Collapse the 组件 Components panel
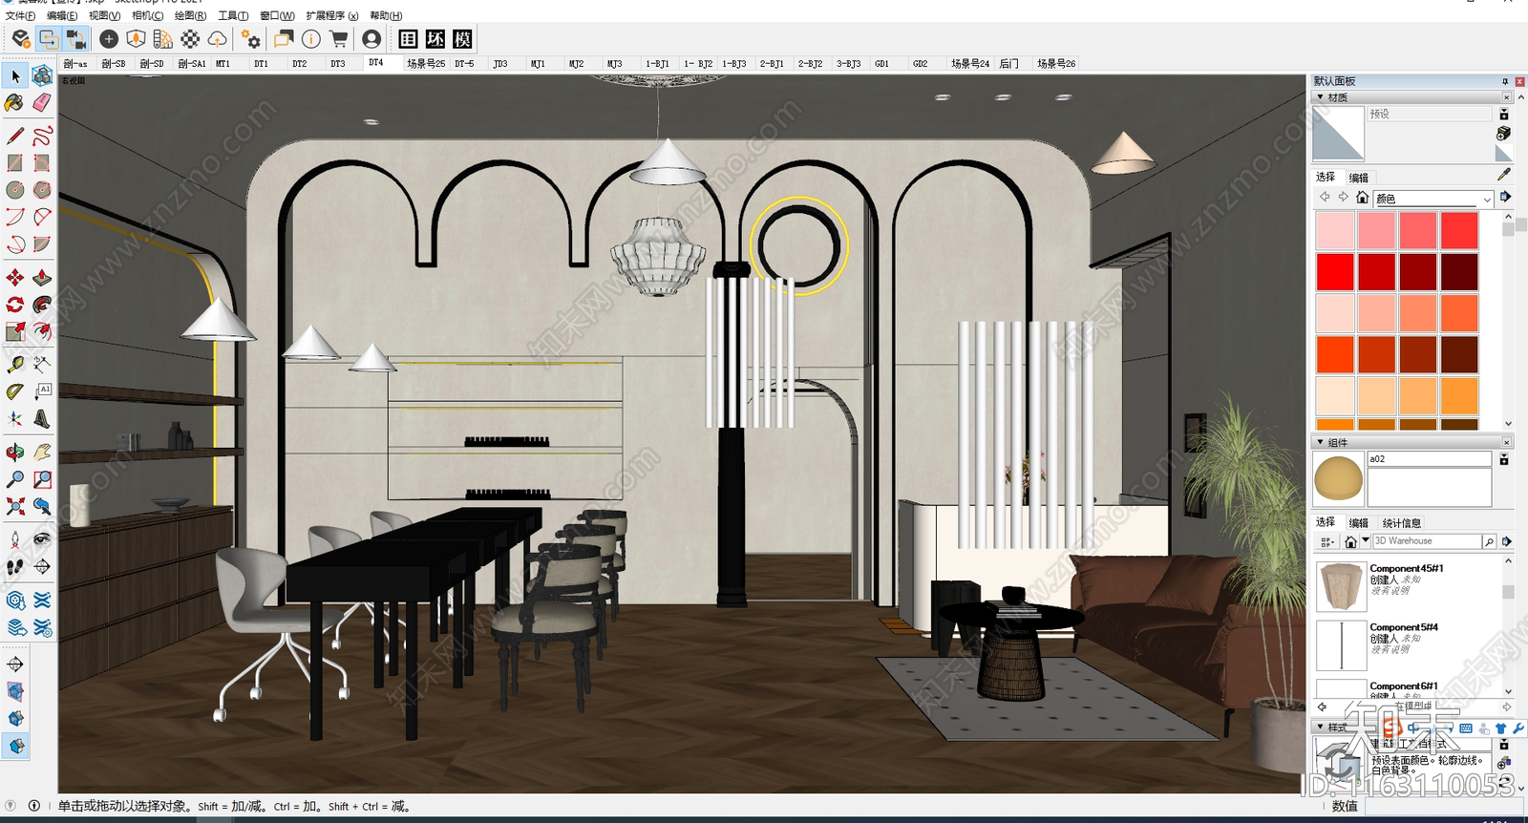1528x823 pixels. (1321, 443)
